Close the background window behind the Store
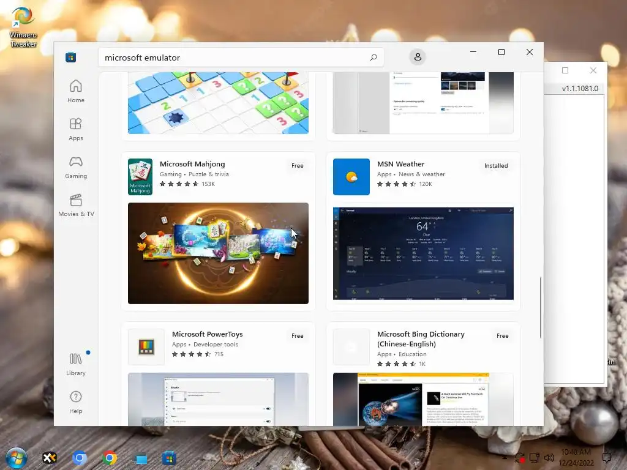627x470 pixels. (x=593, y=70)
